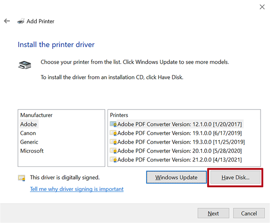Click the 'This driver is digitally signed' text
Screen dimensions: 270x223
point(65,177)
